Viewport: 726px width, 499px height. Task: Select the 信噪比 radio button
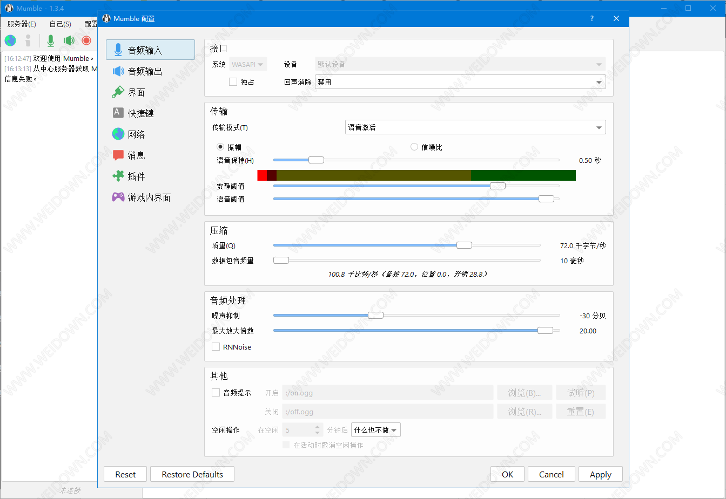[414, 147]
